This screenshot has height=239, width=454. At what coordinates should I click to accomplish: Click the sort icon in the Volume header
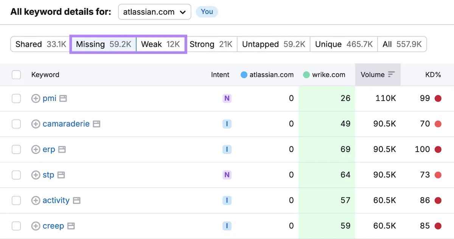(x=392, y=74)
